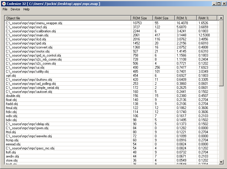Maximize the Codesize 32 window
This screenshot has width=227, height=169.
point(219,4)
